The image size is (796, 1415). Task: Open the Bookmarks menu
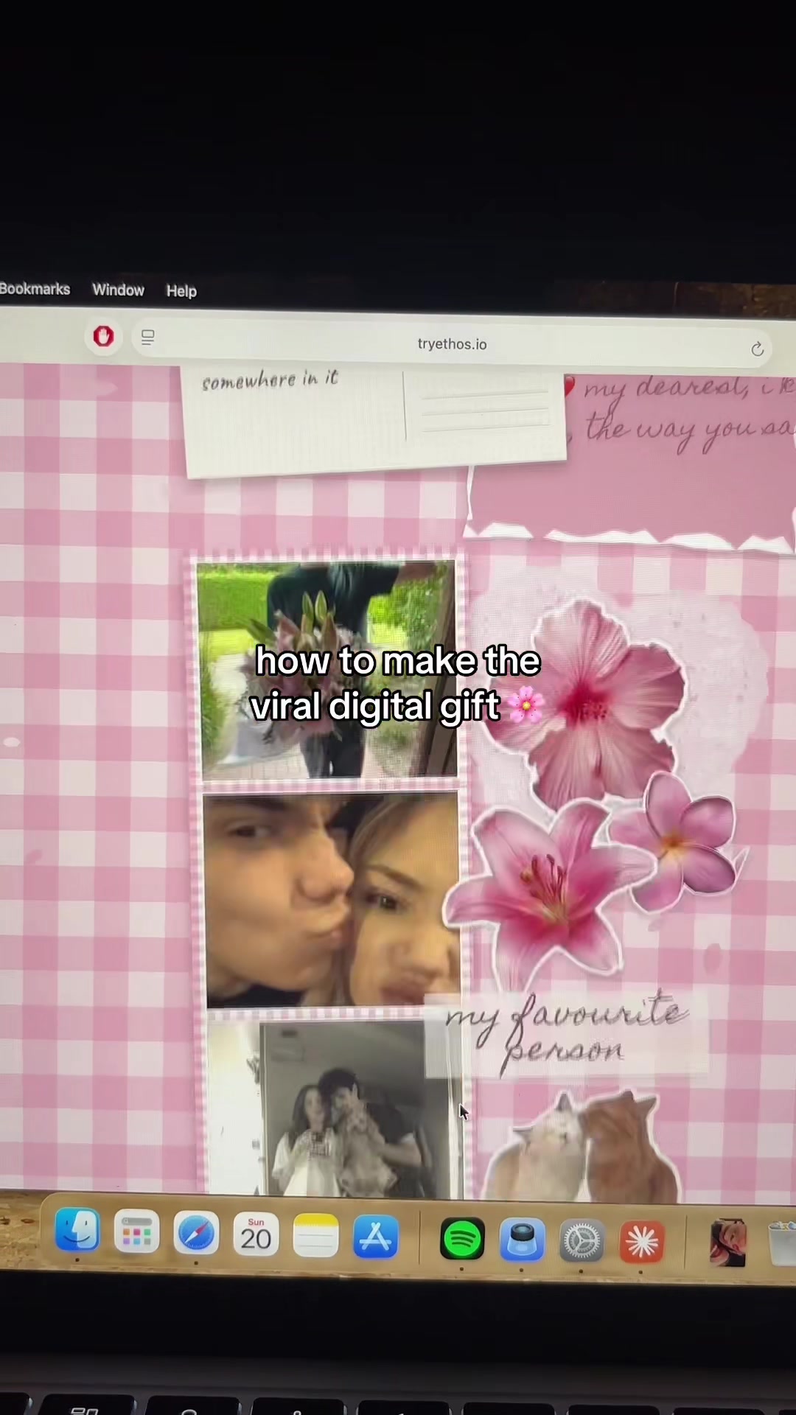[35, 289]
